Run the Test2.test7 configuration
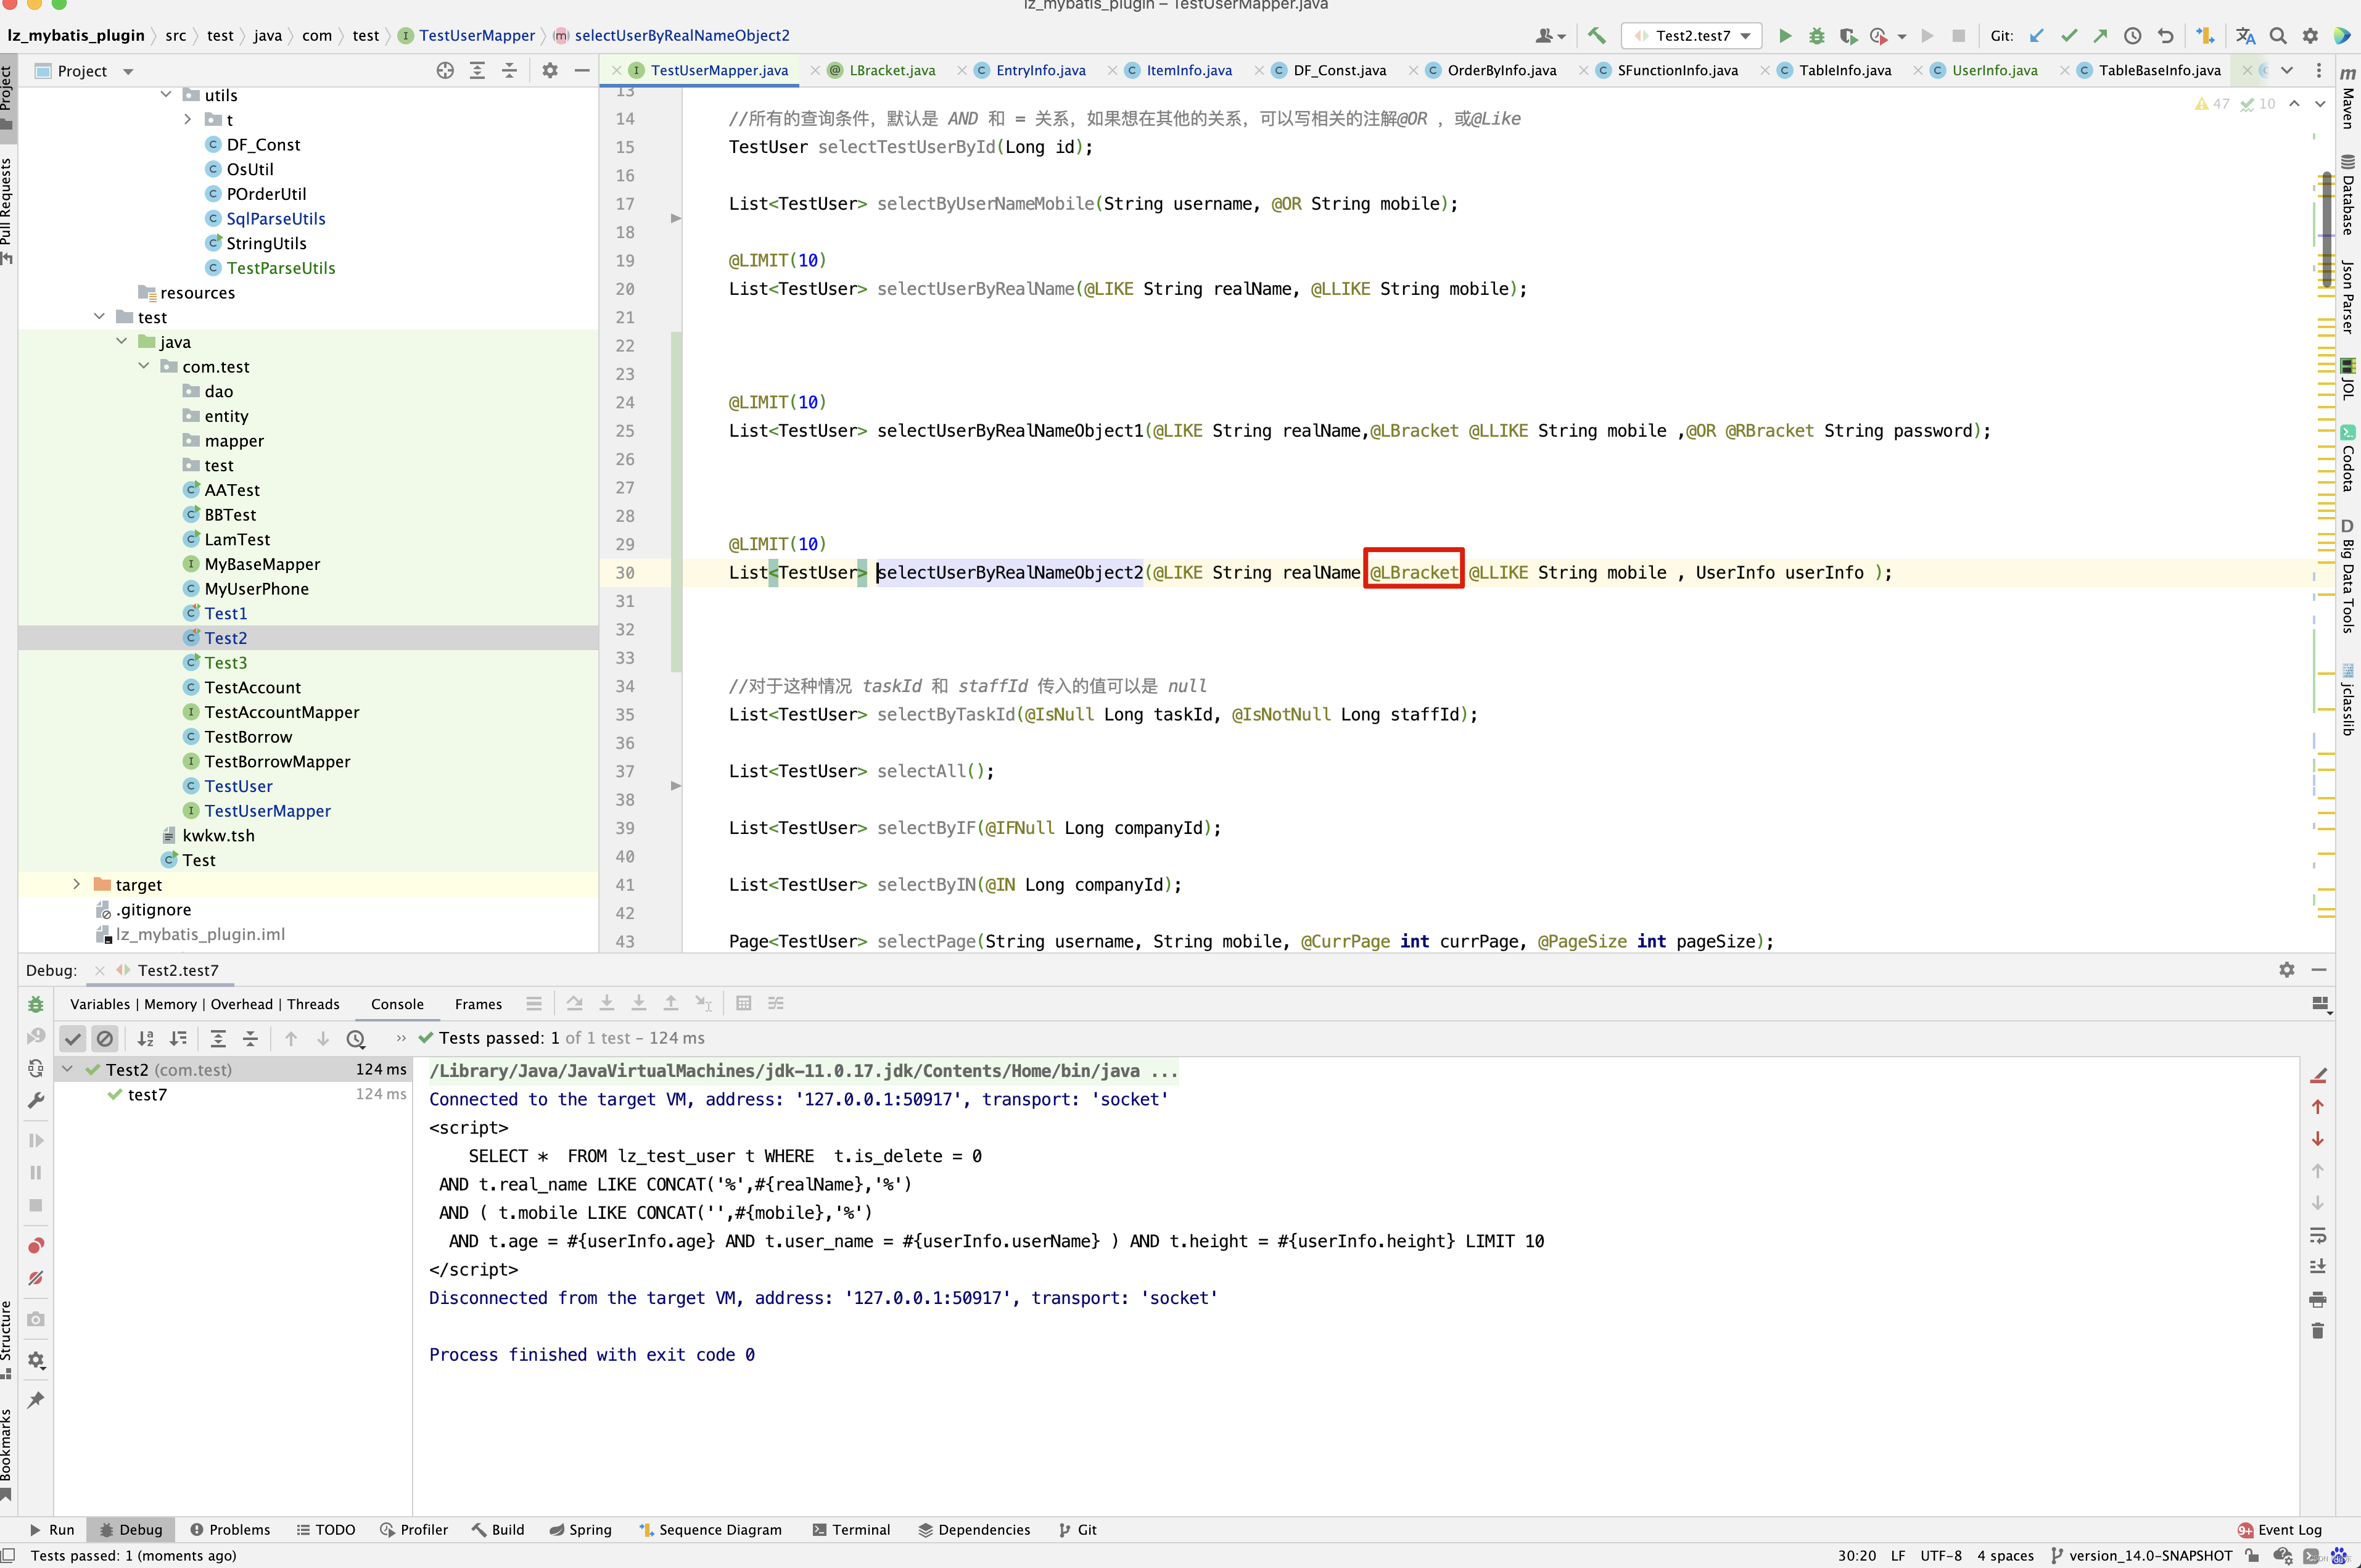 click(x=1785, y=36)
